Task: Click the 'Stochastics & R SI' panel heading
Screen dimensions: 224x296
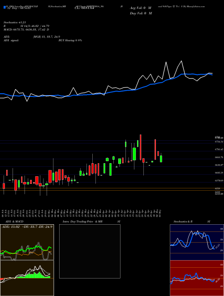Action: pos(192,222)
